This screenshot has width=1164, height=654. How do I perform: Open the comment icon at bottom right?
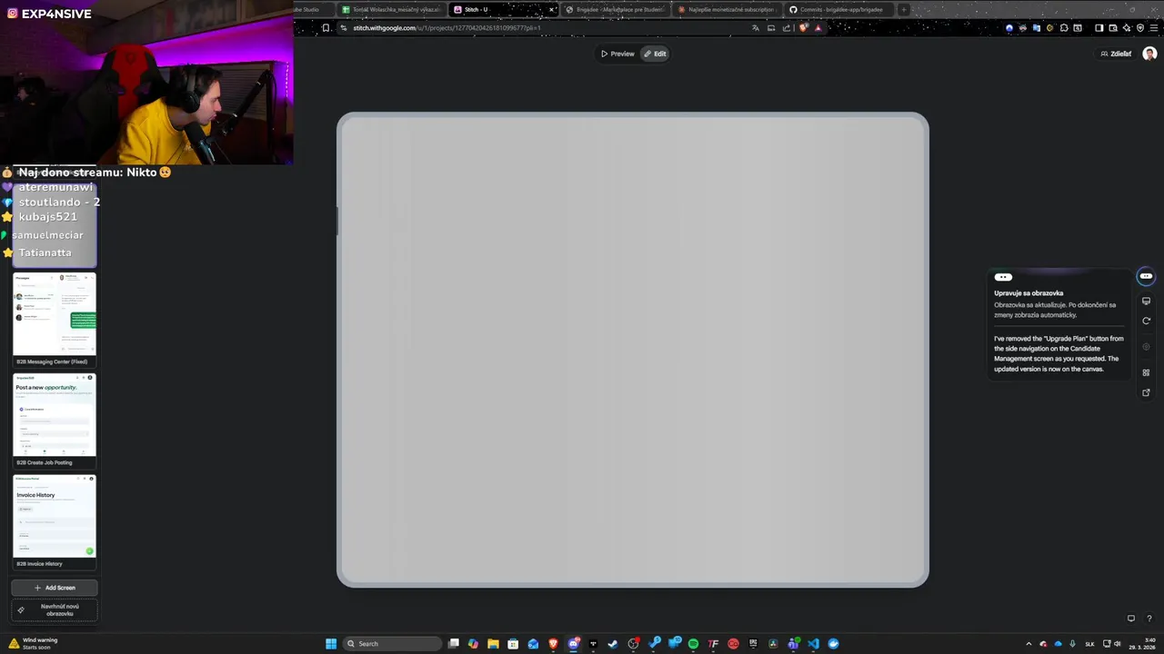[1131, 619]
